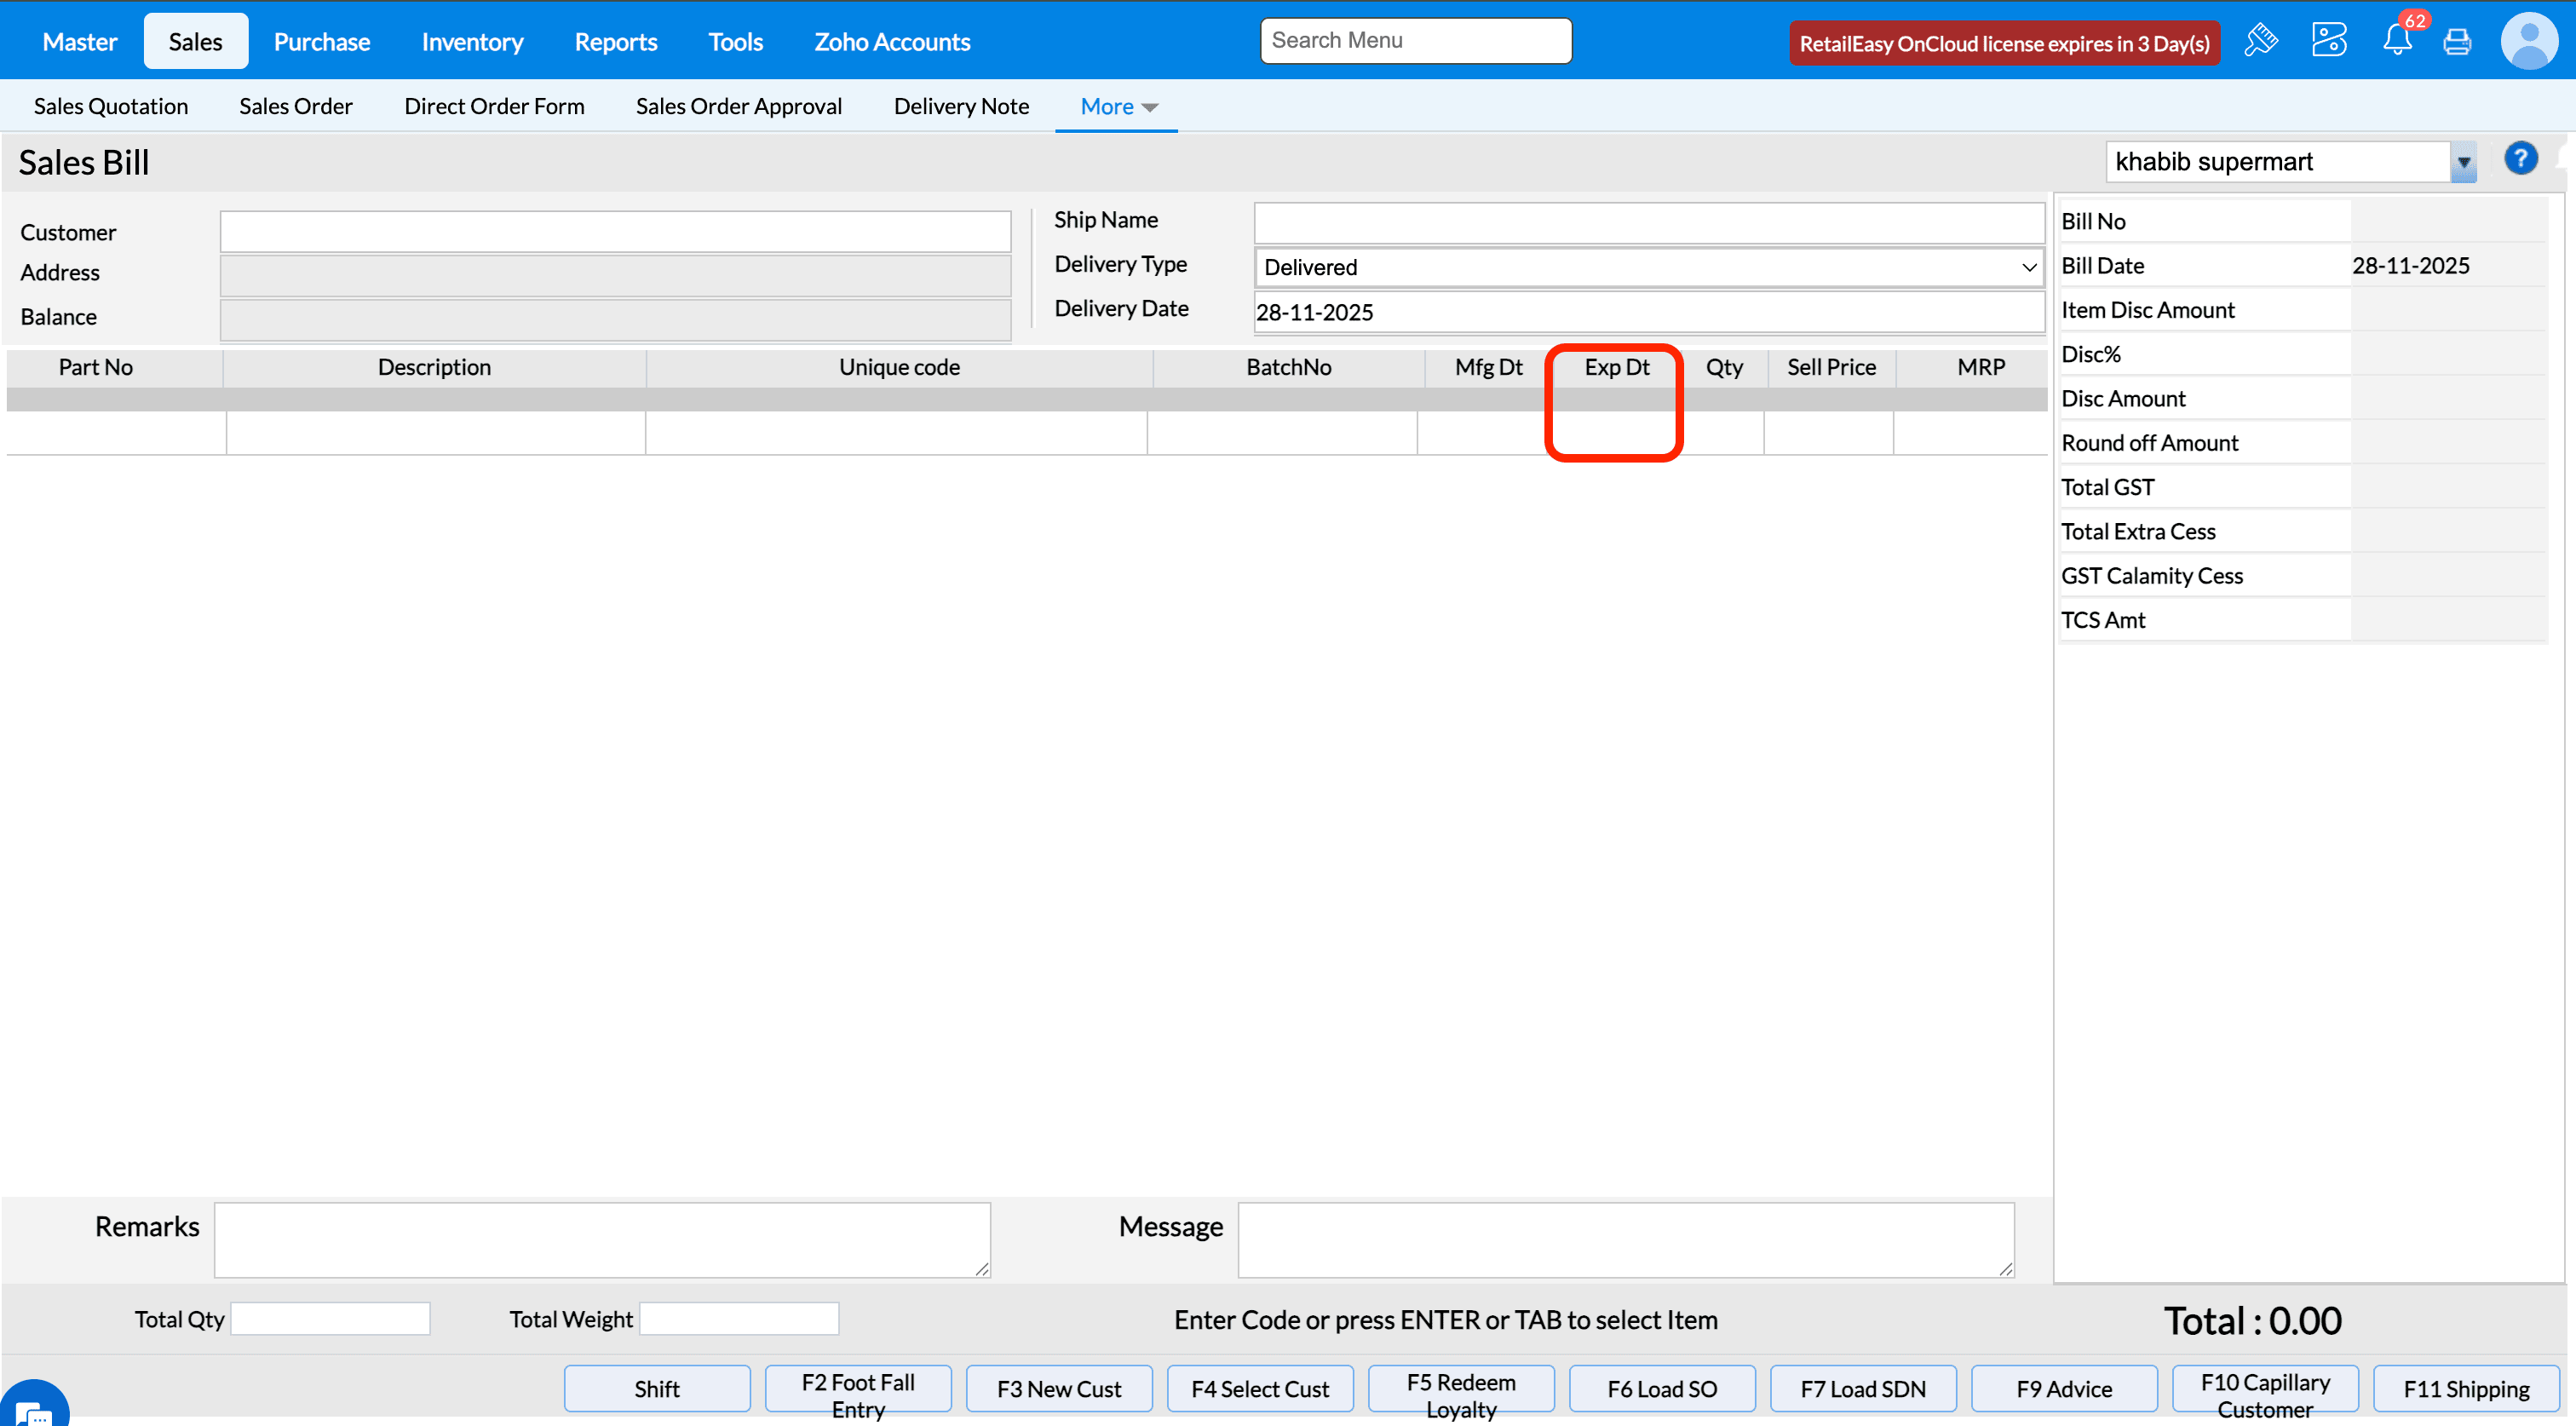The image size is (2576, 1426).
Task: Click into the Customer field
Action: [x=615, y=232]
